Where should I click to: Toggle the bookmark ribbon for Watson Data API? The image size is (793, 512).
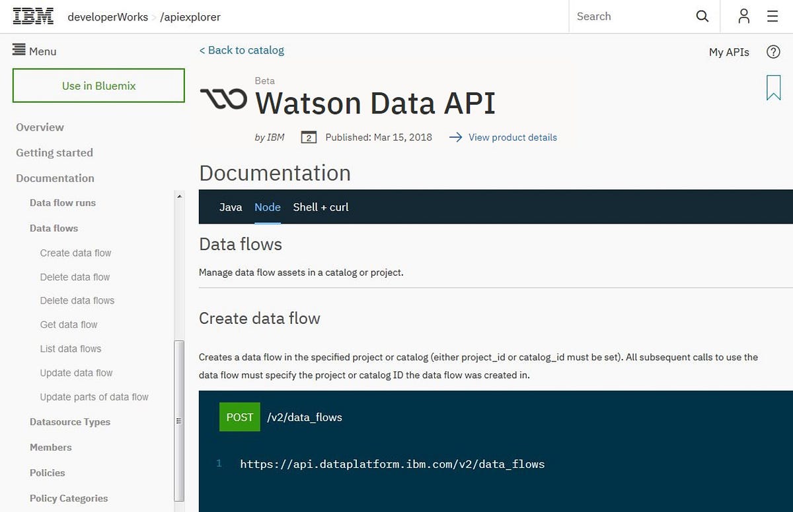(773, 88)
